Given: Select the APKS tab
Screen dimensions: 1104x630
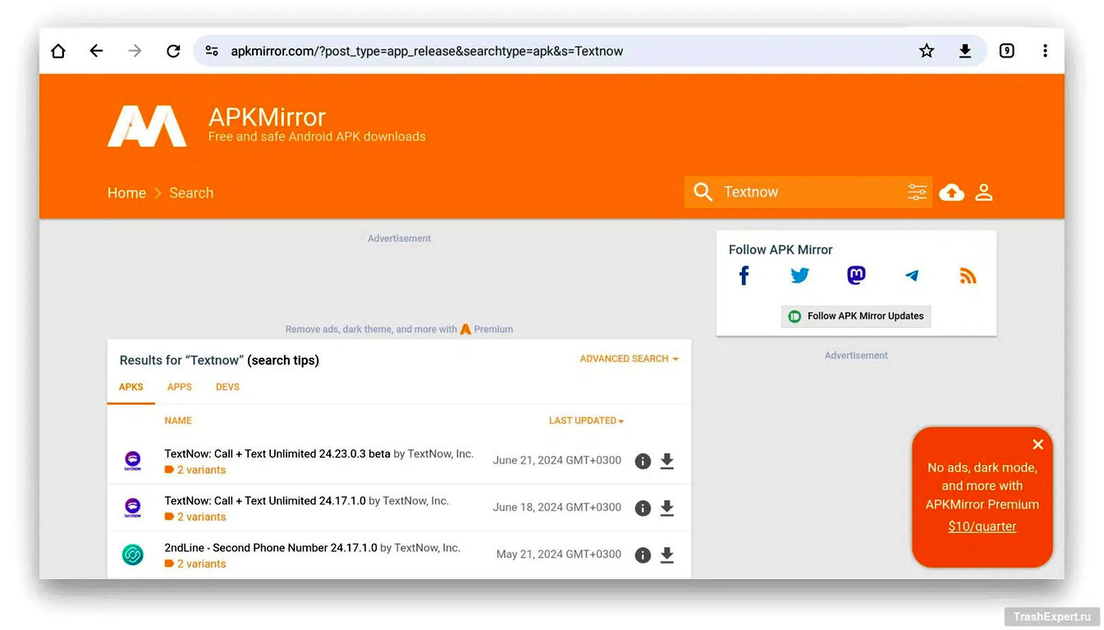Looking at the screenshot, I should [x=131, y=387].
